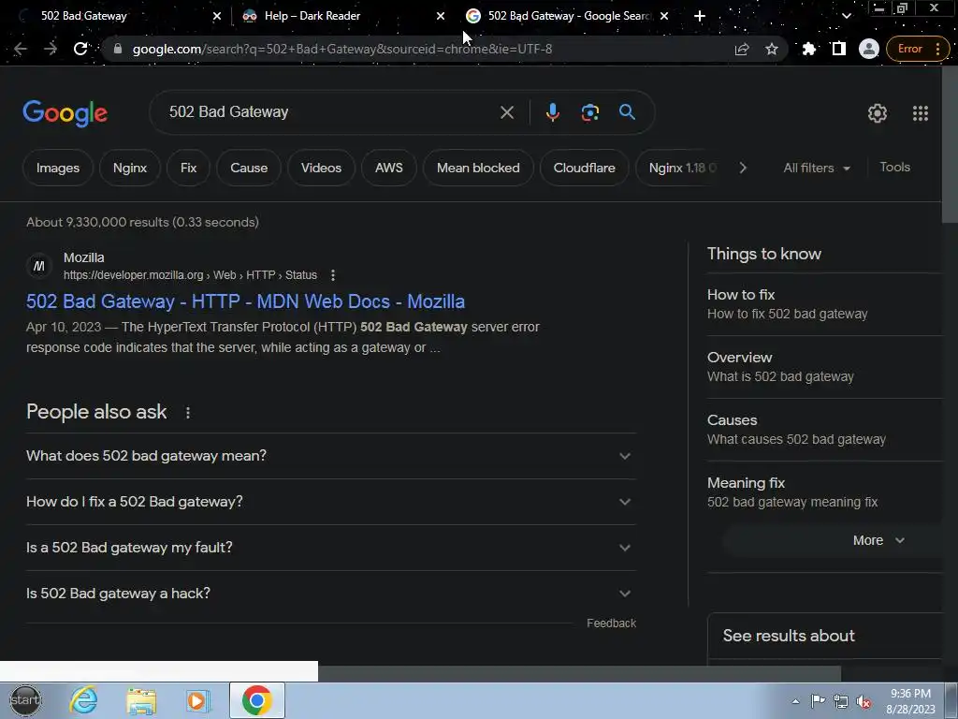Go back using browser back arrow

pos(21,49)
